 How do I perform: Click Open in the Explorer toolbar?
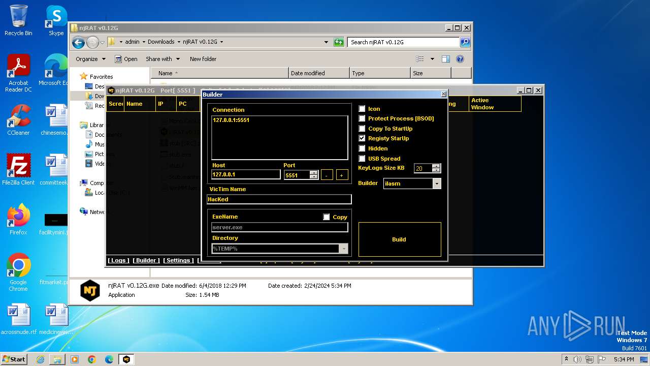126,59
